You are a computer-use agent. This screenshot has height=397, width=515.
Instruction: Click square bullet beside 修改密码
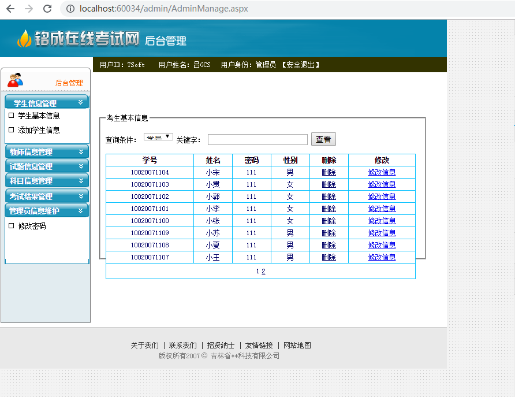point(11,225)
